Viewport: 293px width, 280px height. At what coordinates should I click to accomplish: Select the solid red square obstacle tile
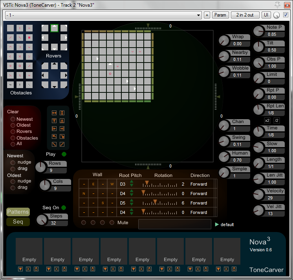(29, 38)
